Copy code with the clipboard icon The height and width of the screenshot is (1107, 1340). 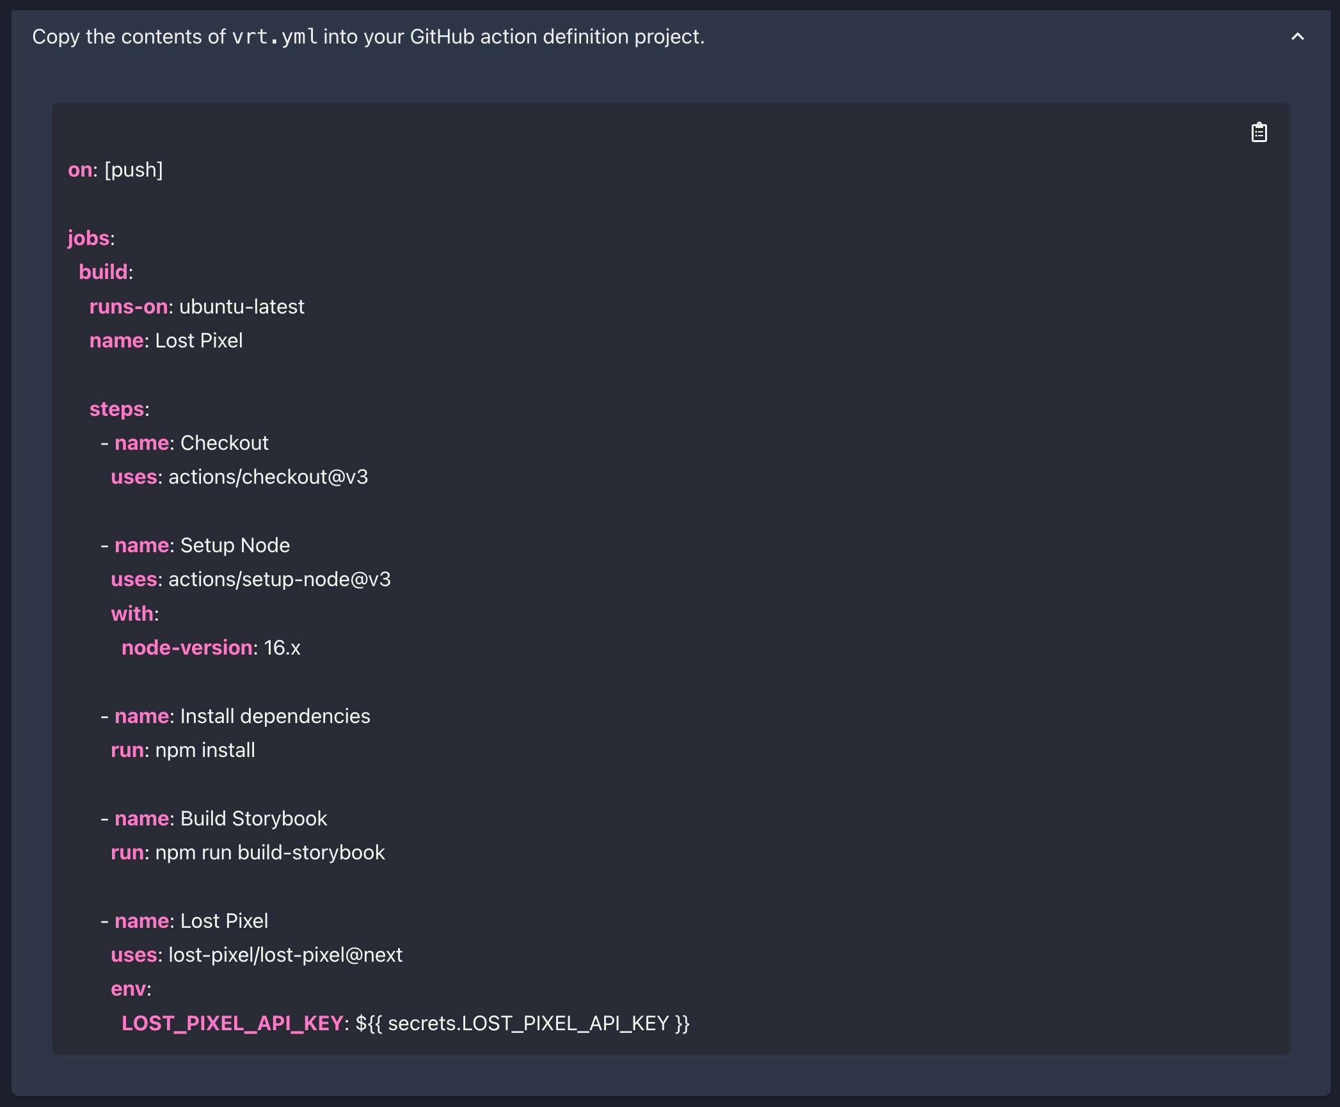tap(1259, 132)
